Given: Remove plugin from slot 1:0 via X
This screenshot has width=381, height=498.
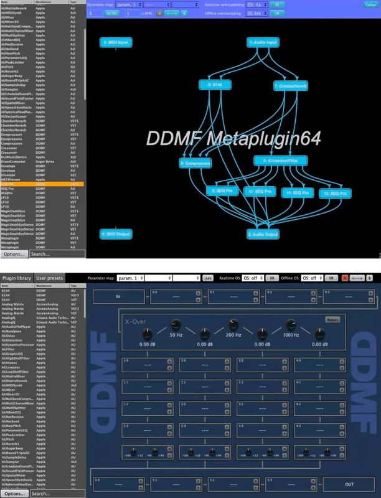Looking at the screenshot, I should pos(169,362).
